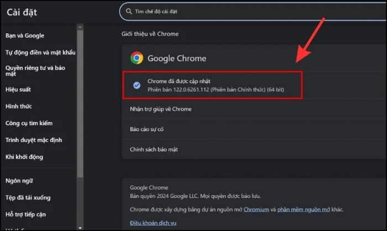Click the "Giới thiệu về Chrome" heading
Screen dimensions: 387x231
150,34
